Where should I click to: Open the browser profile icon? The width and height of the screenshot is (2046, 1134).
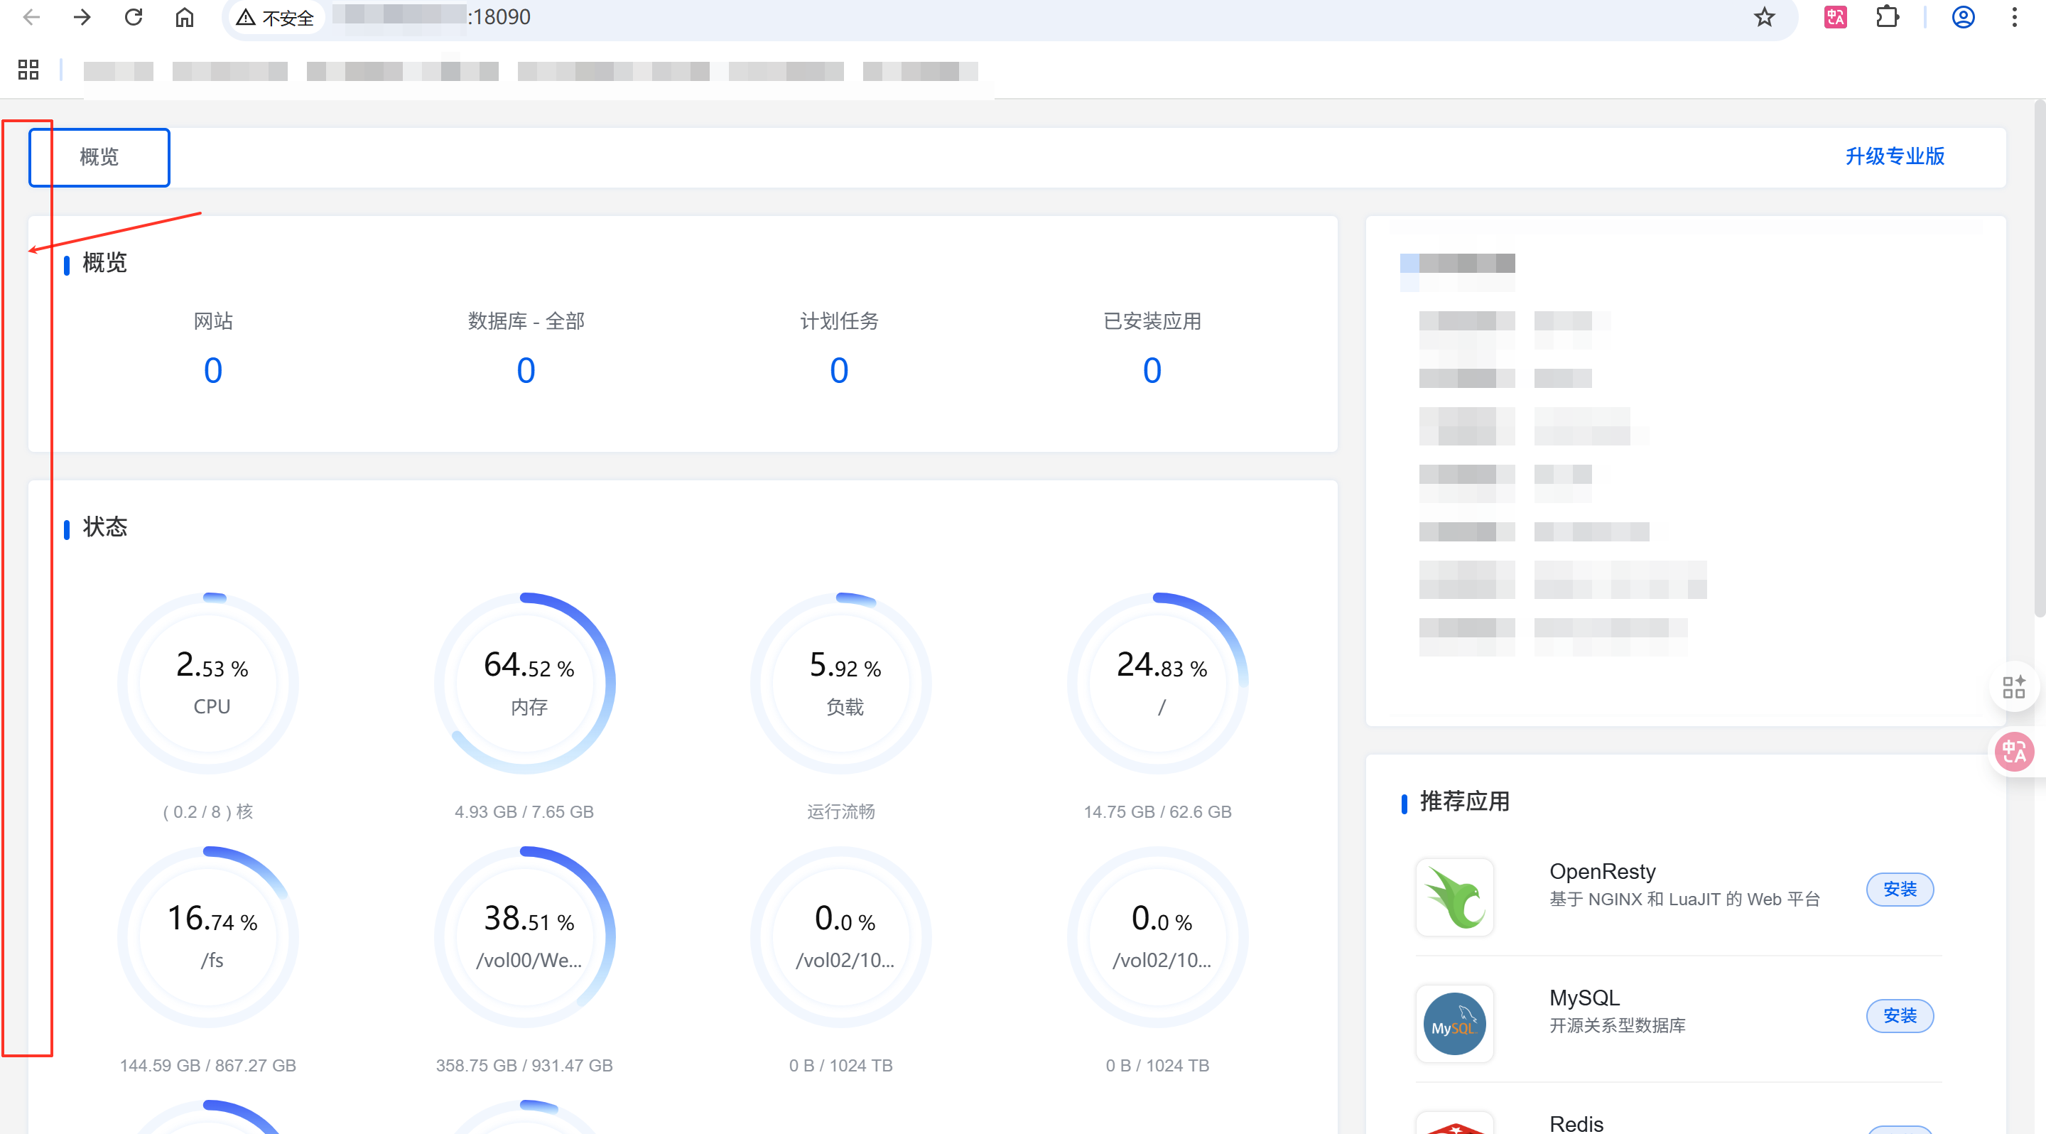(1963, 16)
